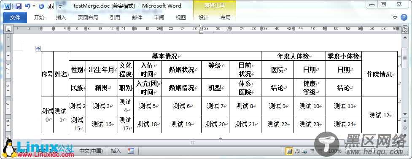This screenshot has width=412, height=159.
Task: Open the Select Browse Object circle button
Action: coord(405,128)
